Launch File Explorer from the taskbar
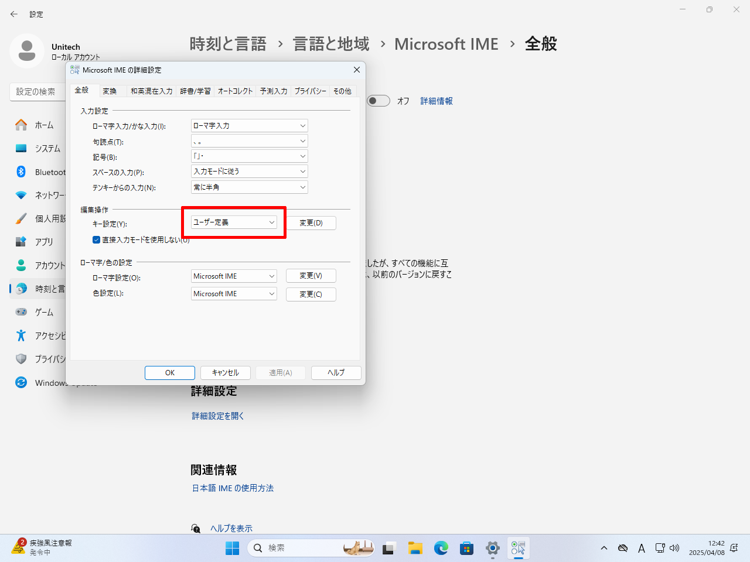The height and width of the screenshot is (562, 750). click(x=415, y=548)
